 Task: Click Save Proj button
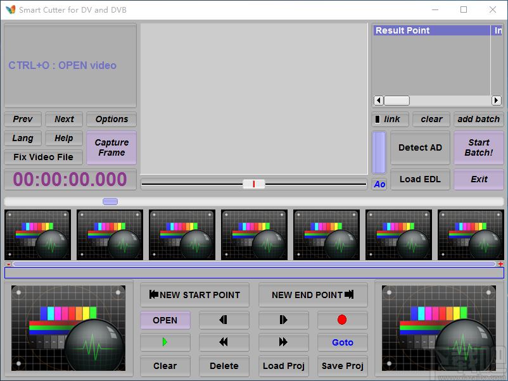coord(343,366)
